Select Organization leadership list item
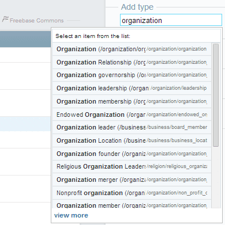The height and width of the screenshot is (225, 225). (132, 88)
